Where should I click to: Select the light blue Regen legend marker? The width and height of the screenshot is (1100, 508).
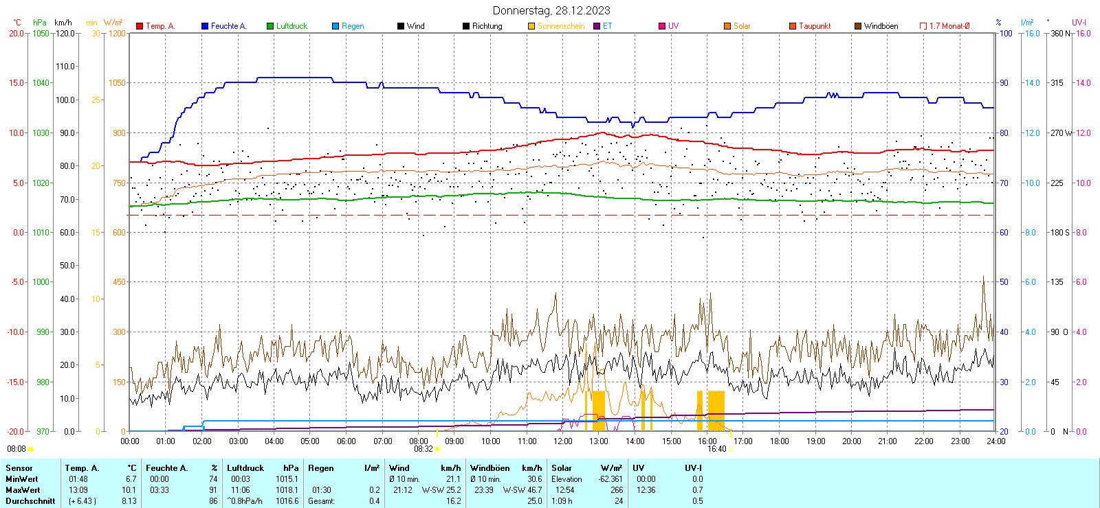[x=335, y=26]
